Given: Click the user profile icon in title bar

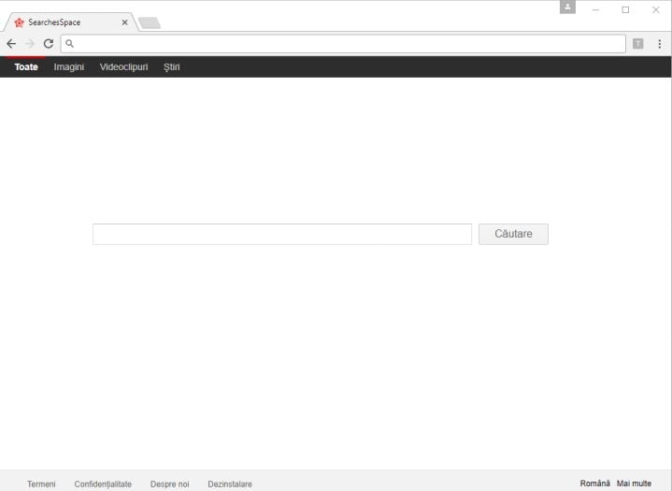Looking at the screenshot, I should 567,7.
